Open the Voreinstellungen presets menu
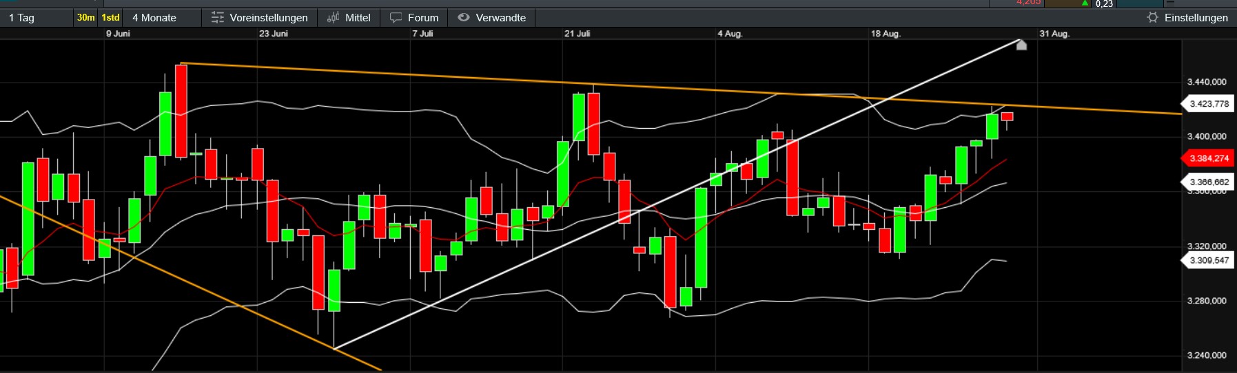This screenshot has height=373, width=1237. (259, 18)
